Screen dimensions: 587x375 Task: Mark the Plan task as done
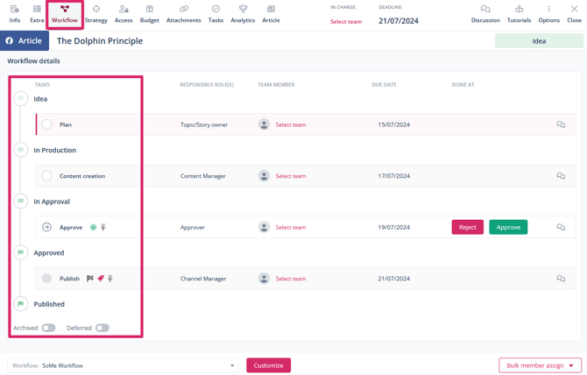click(47, 124)
